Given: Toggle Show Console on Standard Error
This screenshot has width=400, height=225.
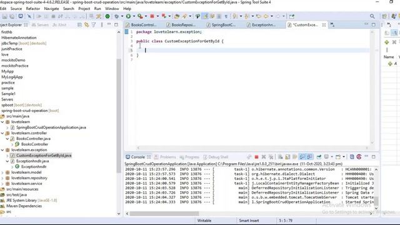Looking at the screenshot, I should (x=310, y=157).
